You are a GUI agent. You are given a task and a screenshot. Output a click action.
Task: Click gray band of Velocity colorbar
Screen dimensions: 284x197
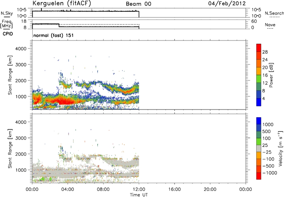(259, 148)
